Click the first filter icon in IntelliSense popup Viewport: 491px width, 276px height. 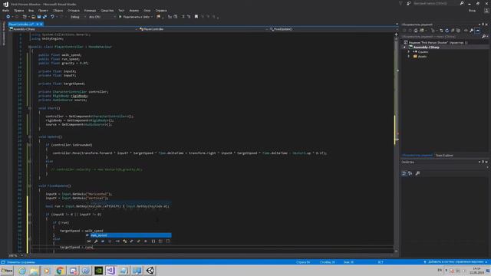(x=89, y=242)
